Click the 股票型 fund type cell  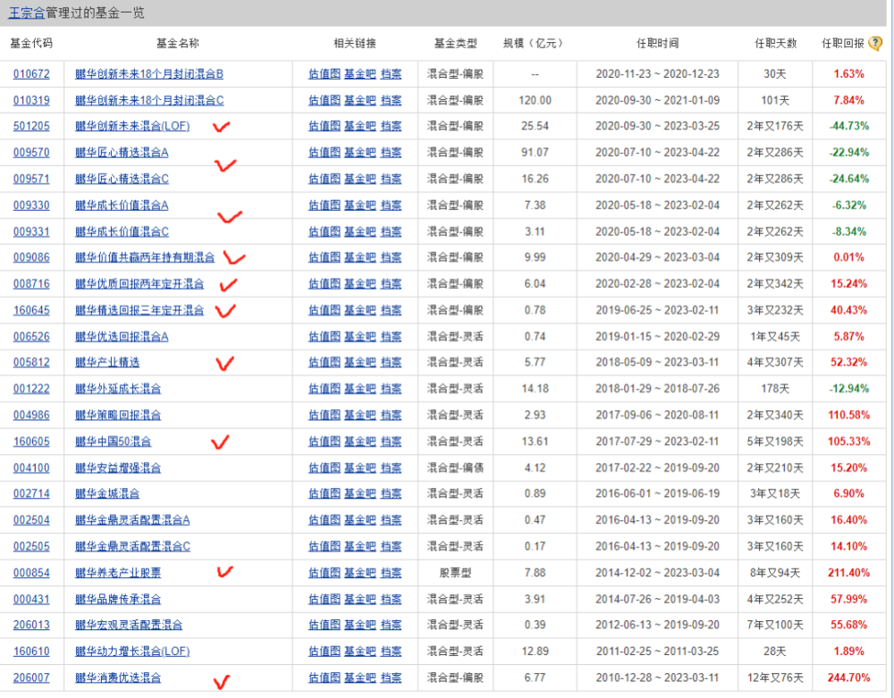coord(455,573)
